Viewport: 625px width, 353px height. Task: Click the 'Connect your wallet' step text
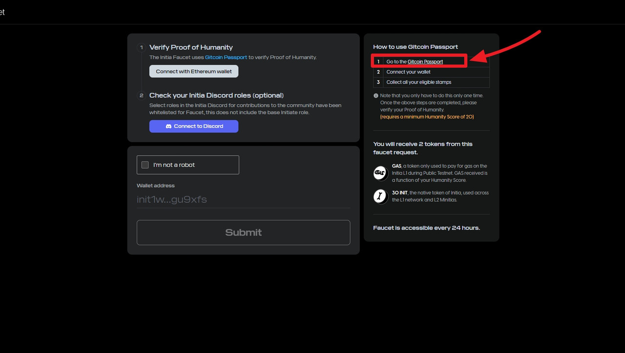tap(408, 72)
